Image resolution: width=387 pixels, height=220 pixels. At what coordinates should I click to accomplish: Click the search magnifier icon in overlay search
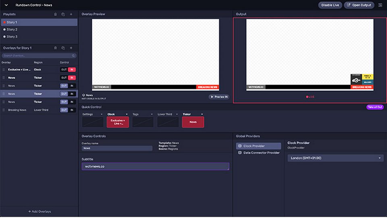coord(73,56)
